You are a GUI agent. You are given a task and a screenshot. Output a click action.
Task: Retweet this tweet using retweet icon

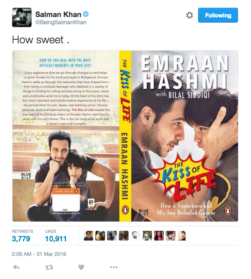click(49, 267)
